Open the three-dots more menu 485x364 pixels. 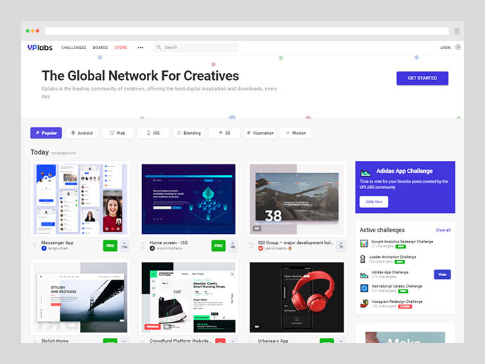(x=140, y=48)
